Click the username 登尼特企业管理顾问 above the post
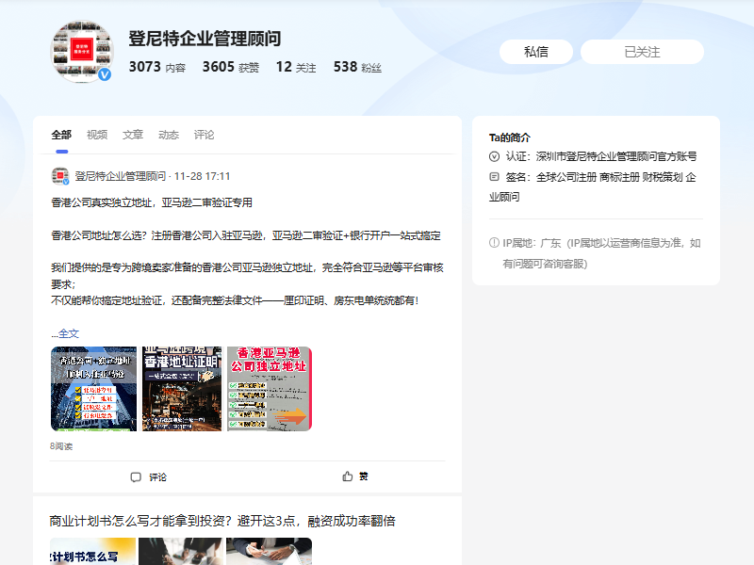Screen dimensions: 754x565 point(122,174)
